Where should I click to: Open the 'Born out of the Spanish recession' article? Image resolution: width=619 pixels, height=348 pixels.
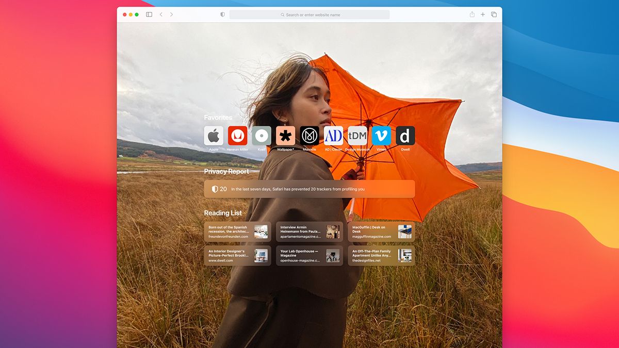[237, 232]
